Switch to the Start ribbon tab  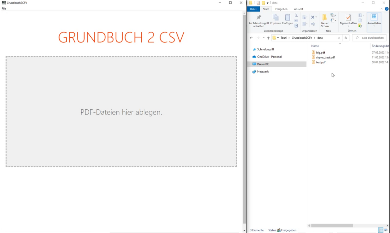tap(266, 9)
